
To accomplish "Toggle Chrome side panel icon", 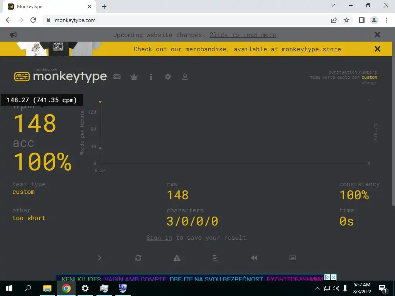I will point(362,20).
